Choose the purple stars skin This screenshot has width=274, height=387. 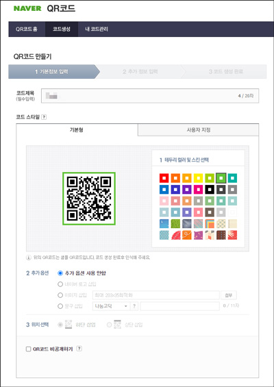coord(198,235)
